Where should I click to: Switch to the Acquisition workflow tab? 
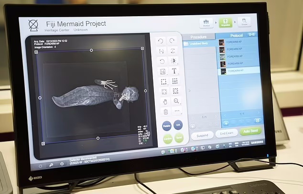225,22
